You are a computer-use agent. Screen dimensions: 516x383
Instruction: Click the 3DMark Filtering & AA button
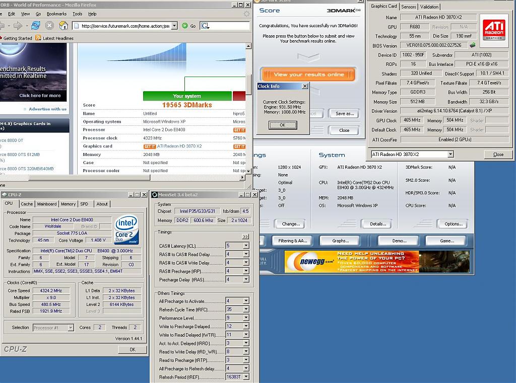click(293, 241)
